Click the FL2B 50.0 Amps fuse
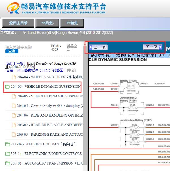 [134, 142]
